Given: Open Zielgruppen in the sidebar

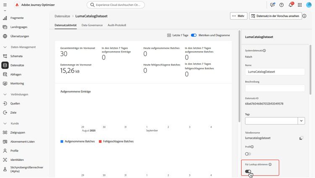Looking at the screenshot, I should [18, 132].
